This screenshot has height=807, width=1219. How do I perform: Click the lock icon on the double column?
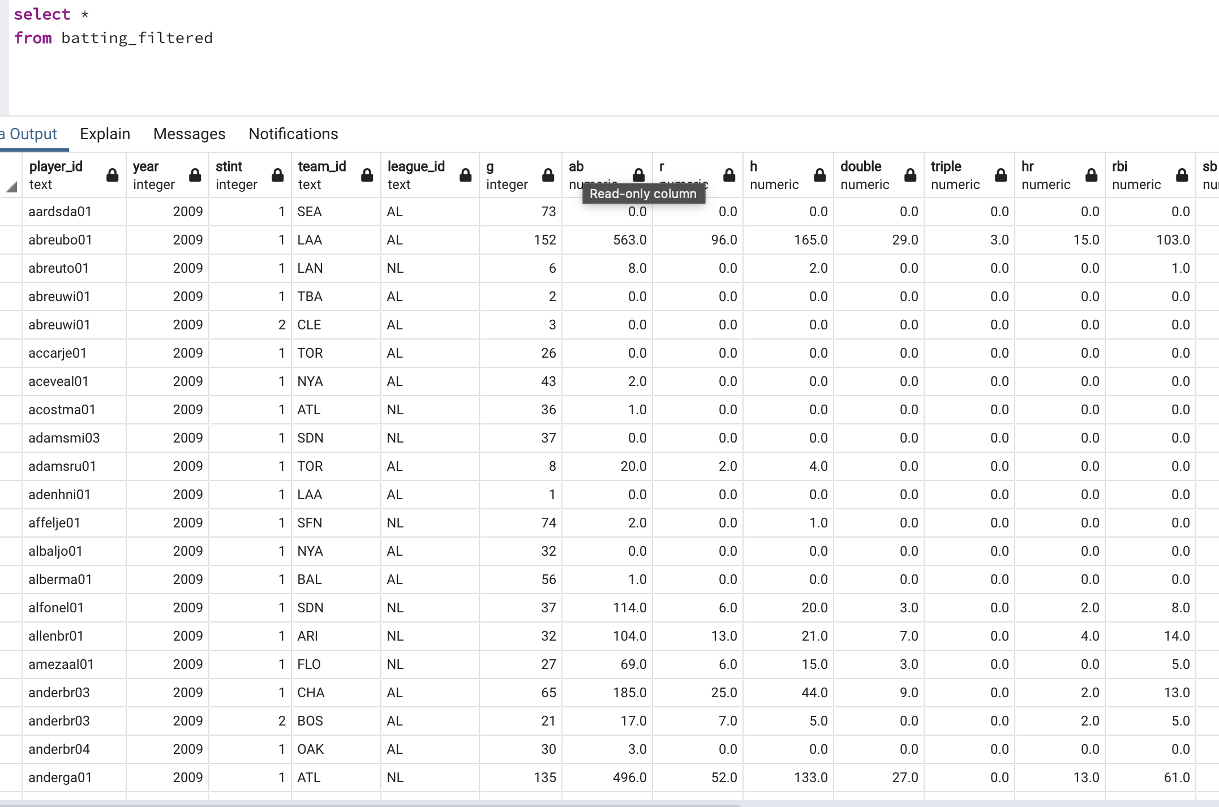point(910,175)
